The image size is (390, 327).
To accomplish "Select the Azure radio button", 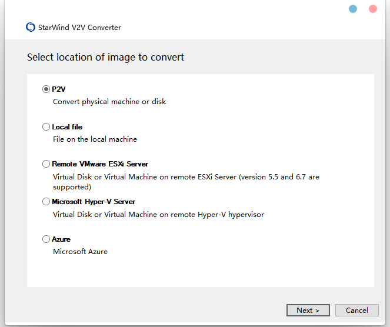I will pyautogui.click(x=46, y=239).
